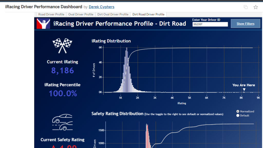This screenshot has width=263, height=148.
Task: Click the iRating Percentile 100.0% value
Action: [x=63, y=94]
